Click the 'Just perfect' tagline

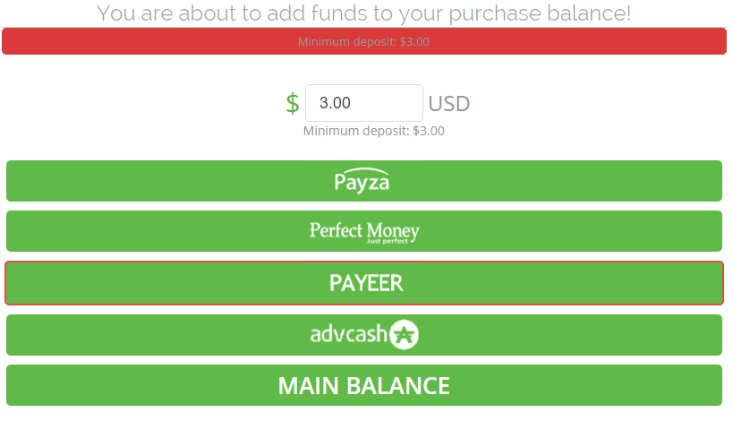point(387,241)
